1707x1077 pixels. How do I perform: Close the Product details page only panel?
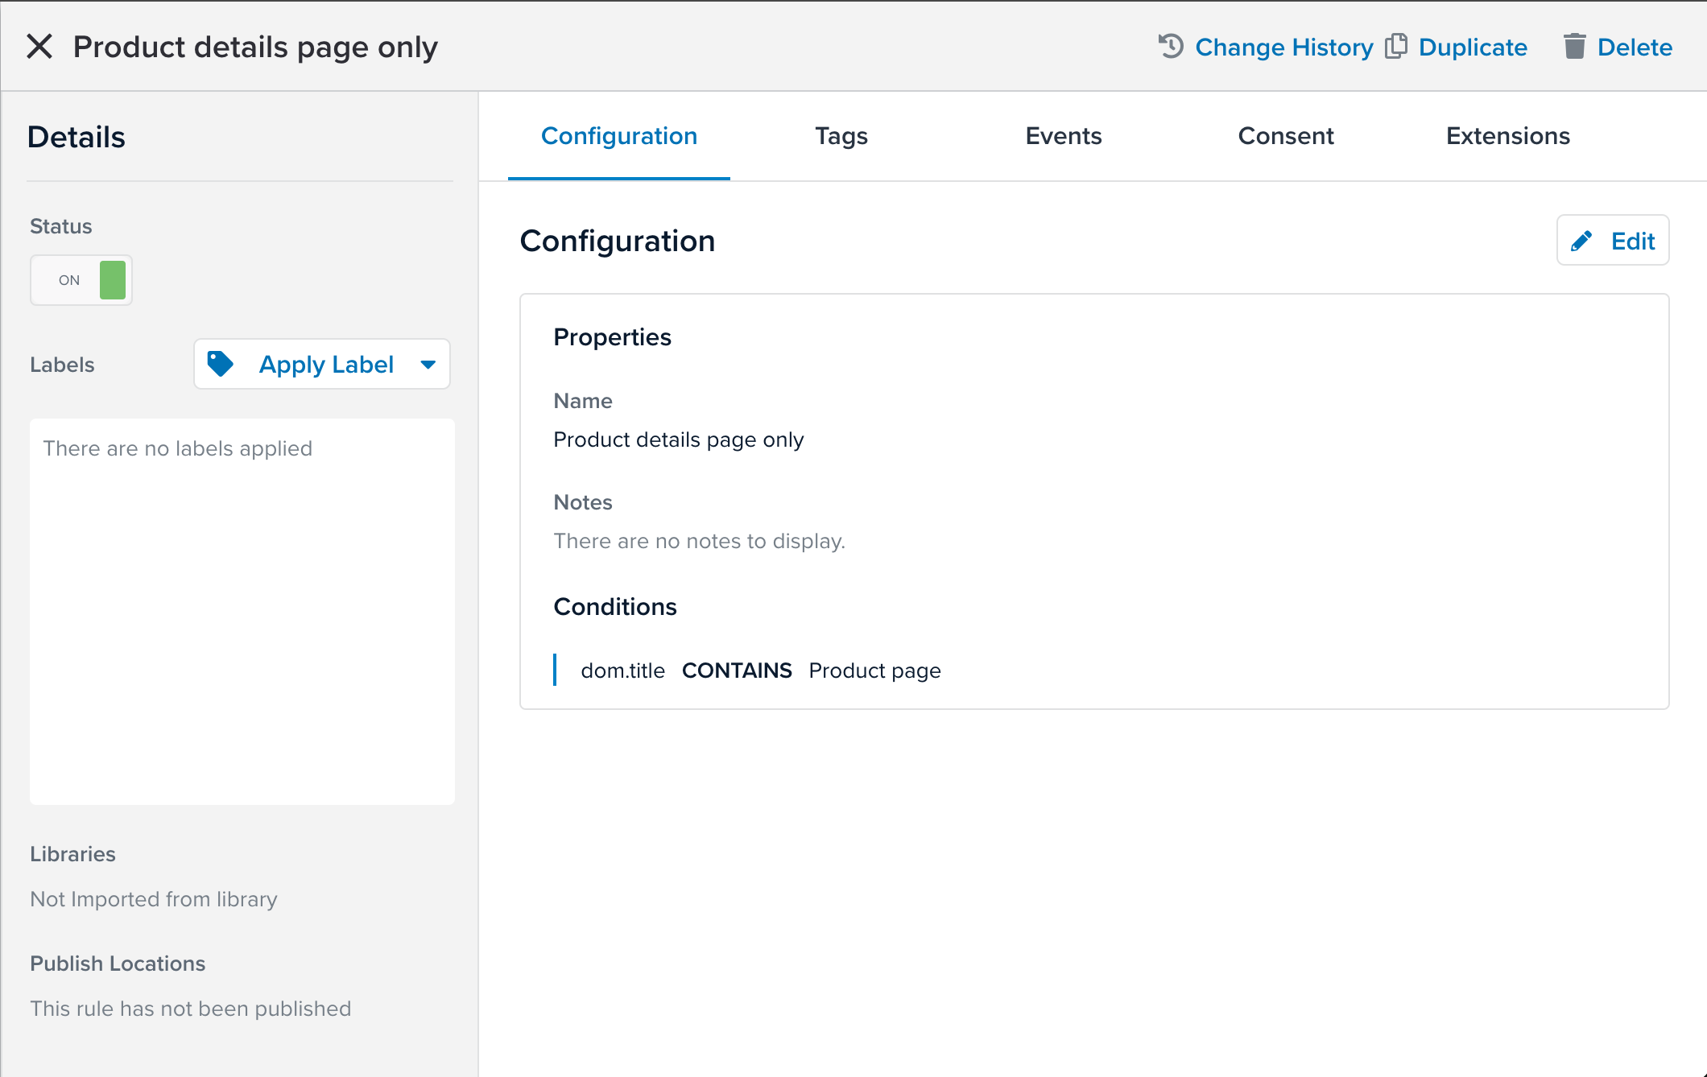coord(39,47)
